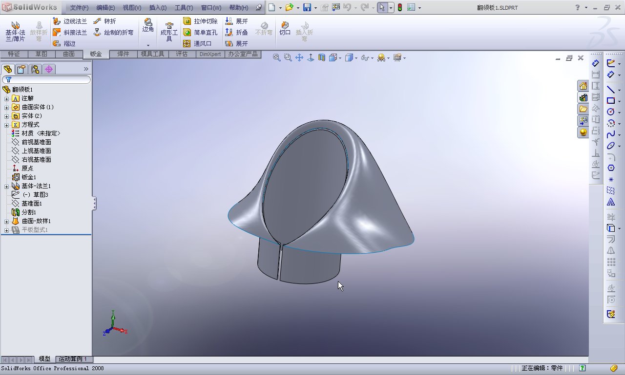
Task: Activate the Zoom to Area icon
Action: pos(288,57)
